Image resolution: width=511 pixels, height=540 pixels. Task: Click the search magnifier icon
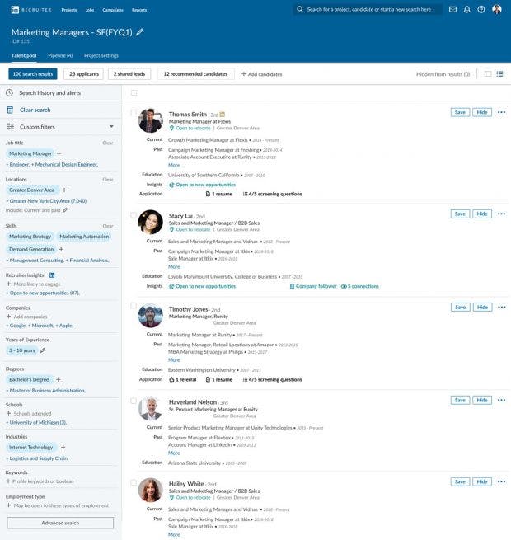[300, 9]
